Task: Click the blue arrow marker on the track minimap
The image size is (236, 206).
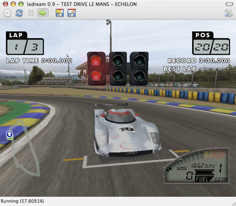Action: click(9, 135)
